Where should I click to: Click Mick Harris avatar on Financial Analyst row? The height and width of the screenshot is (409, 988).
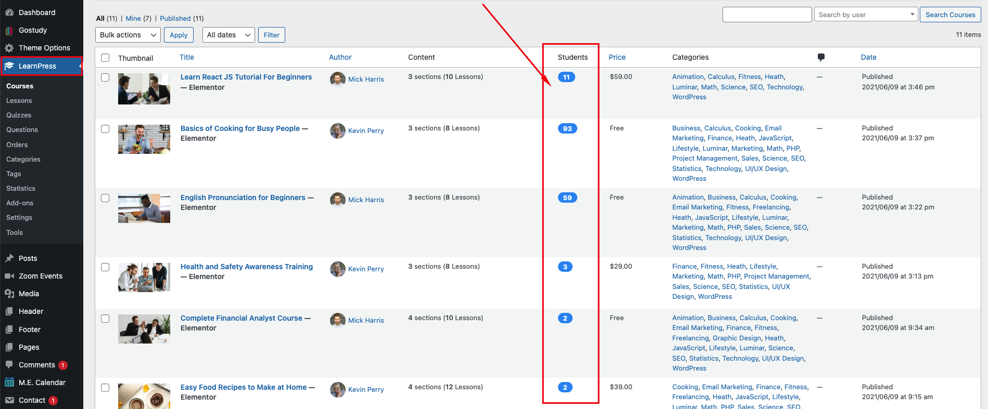pos(338,320)
